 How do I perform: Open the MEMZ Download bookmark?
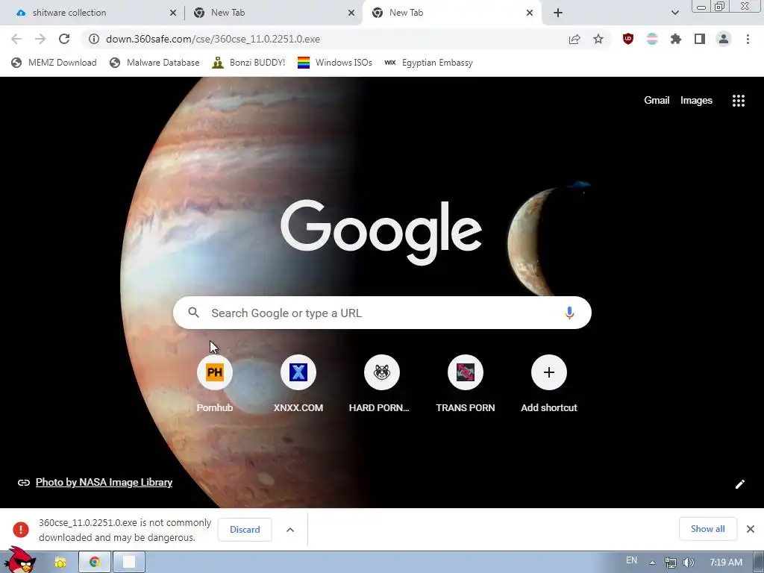pos(54,63)
